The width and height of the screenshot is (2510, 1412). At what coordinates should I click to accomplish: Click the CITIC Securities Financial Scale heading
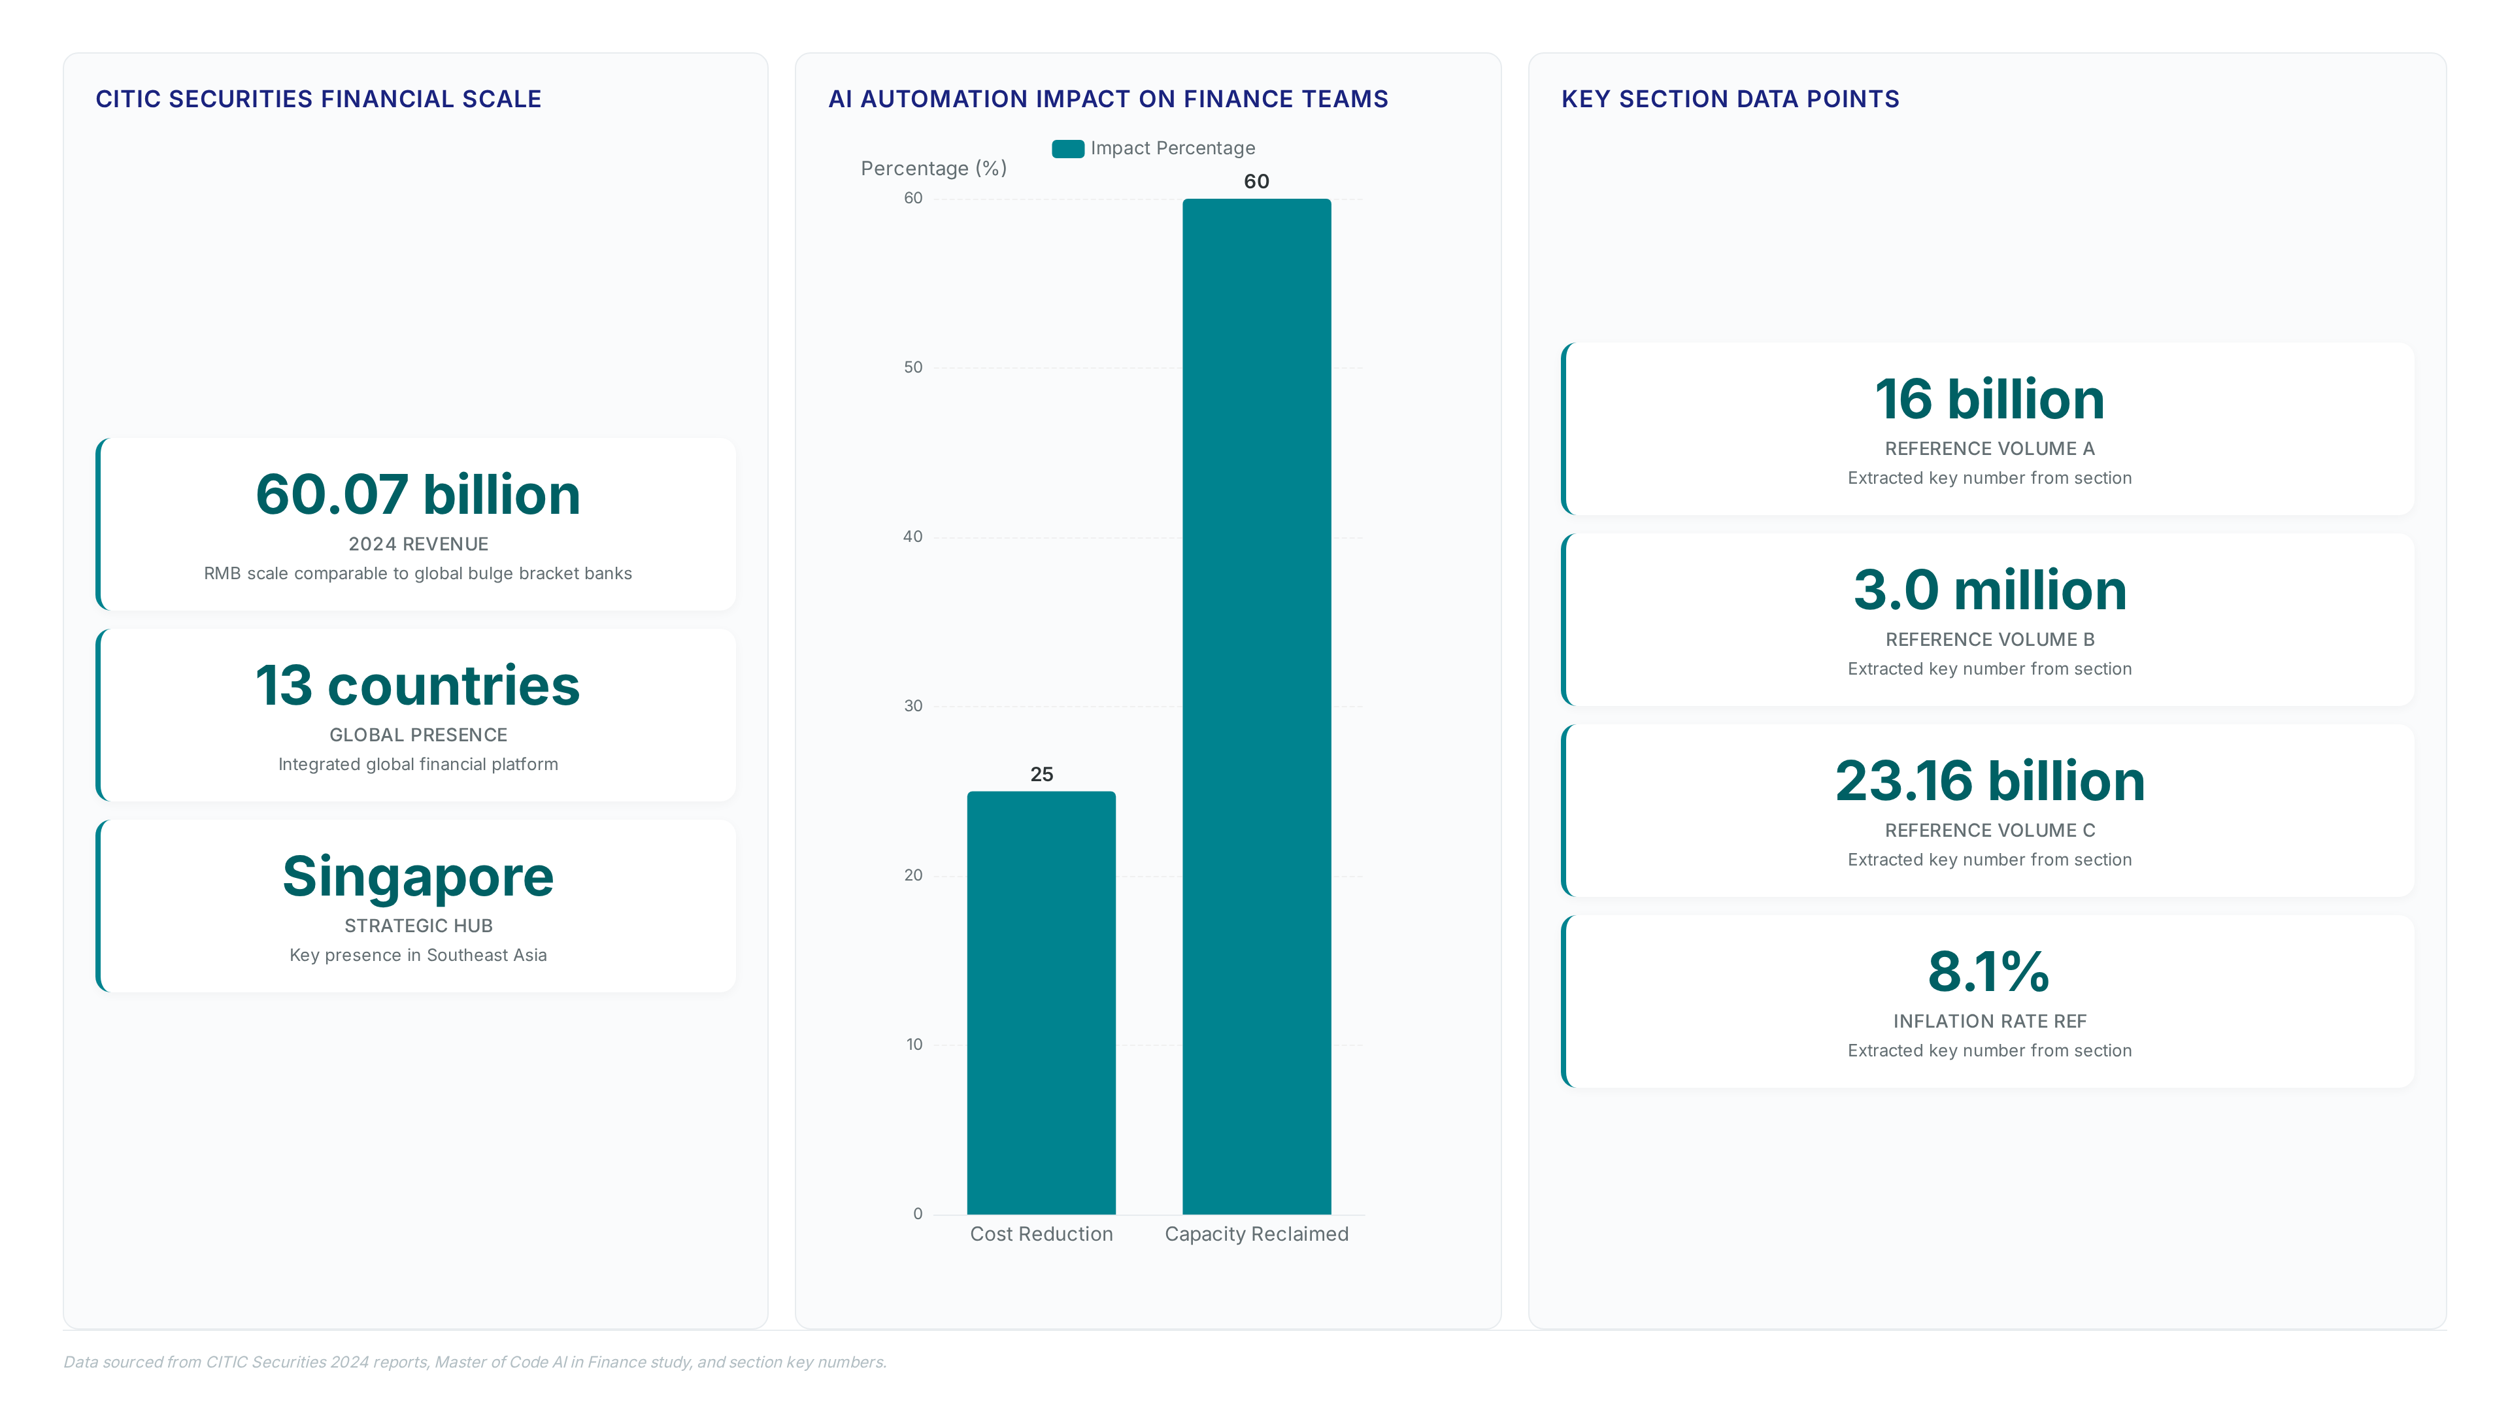pos(318,99)
